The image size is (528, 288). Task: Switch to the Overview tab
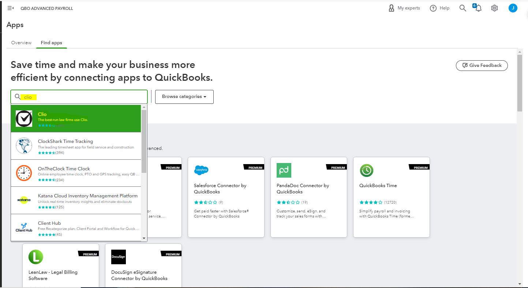click(x=21, y=43)
